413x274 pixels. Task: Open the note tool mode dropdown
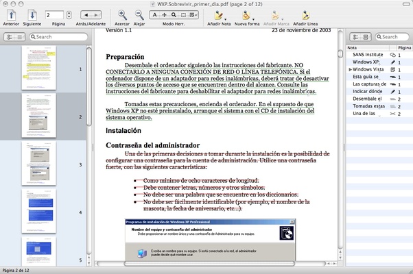193,15
